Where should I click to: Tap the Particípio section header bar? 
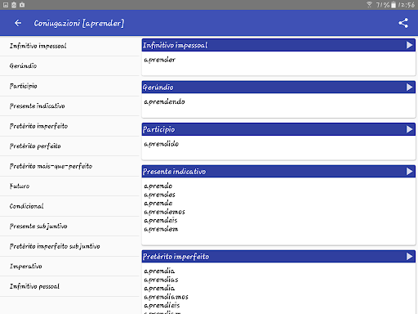tap(278, 129)
